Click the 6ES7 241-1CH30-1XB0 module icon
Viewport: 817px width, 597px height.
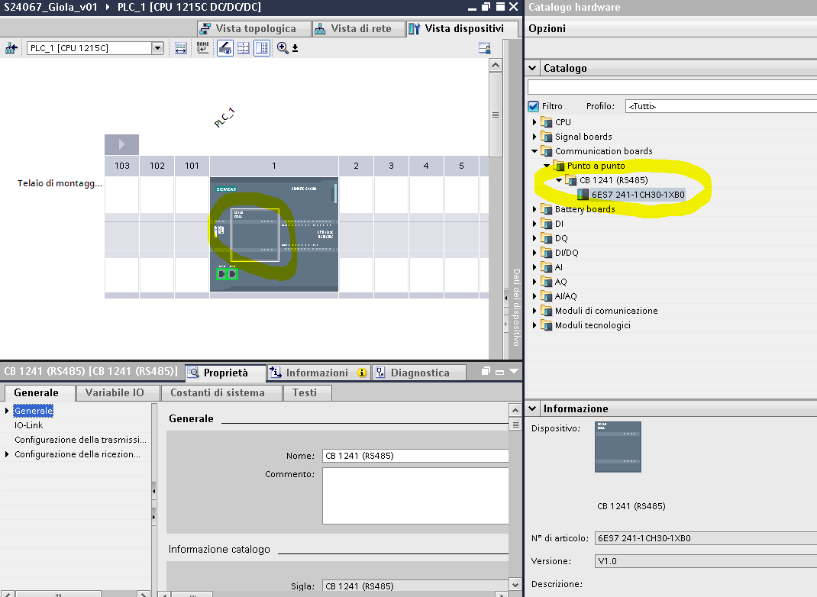[584, 195]
